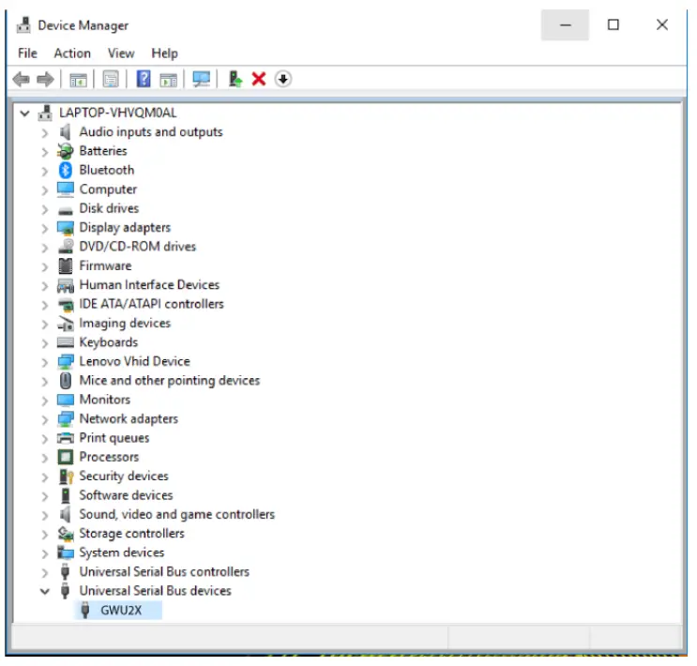697x666 pixels.
Task: Select Disk drives label
Action: click(109, 208)
